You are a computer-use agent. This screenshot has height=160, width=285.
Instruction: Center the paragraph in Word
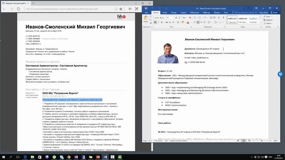198,22
